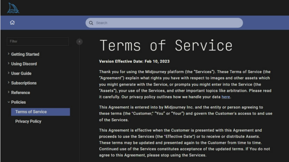289x162 pixels.
Task: Open the Privacy Policy page
Action: click(28, 121)
